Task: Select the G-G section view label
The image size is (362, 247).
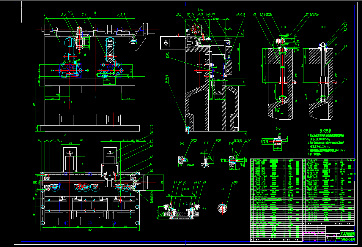Action: [278, 128]
